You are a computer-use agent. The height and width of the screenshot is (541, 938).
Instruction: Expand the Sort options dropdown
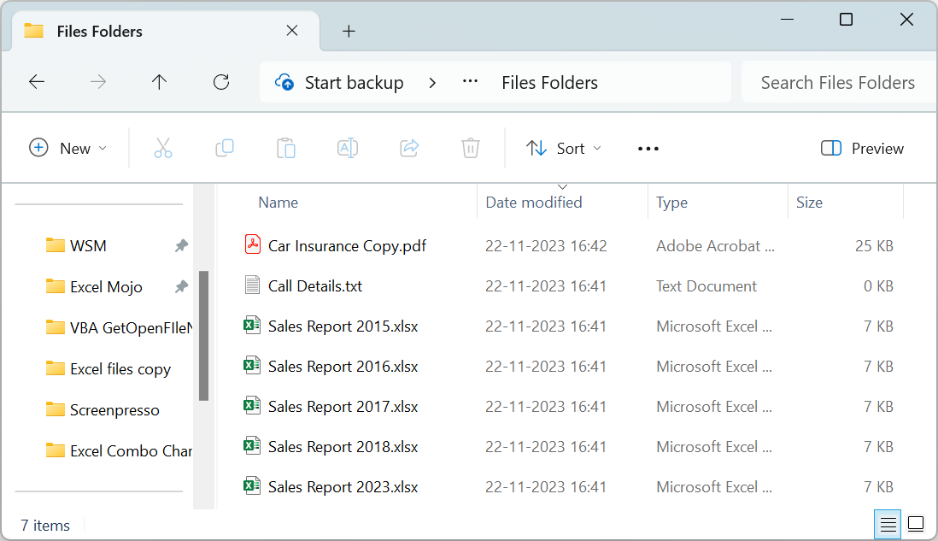coord(564,148)
